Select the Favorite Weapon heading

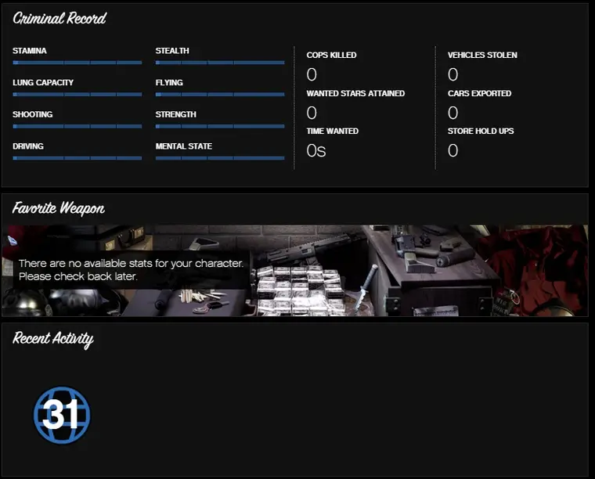click(59, 208)
